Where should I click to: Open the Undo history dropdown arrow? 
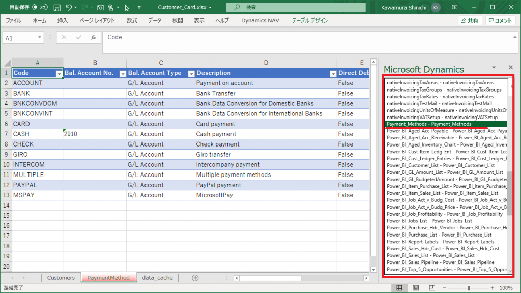(x=76, y=7)
